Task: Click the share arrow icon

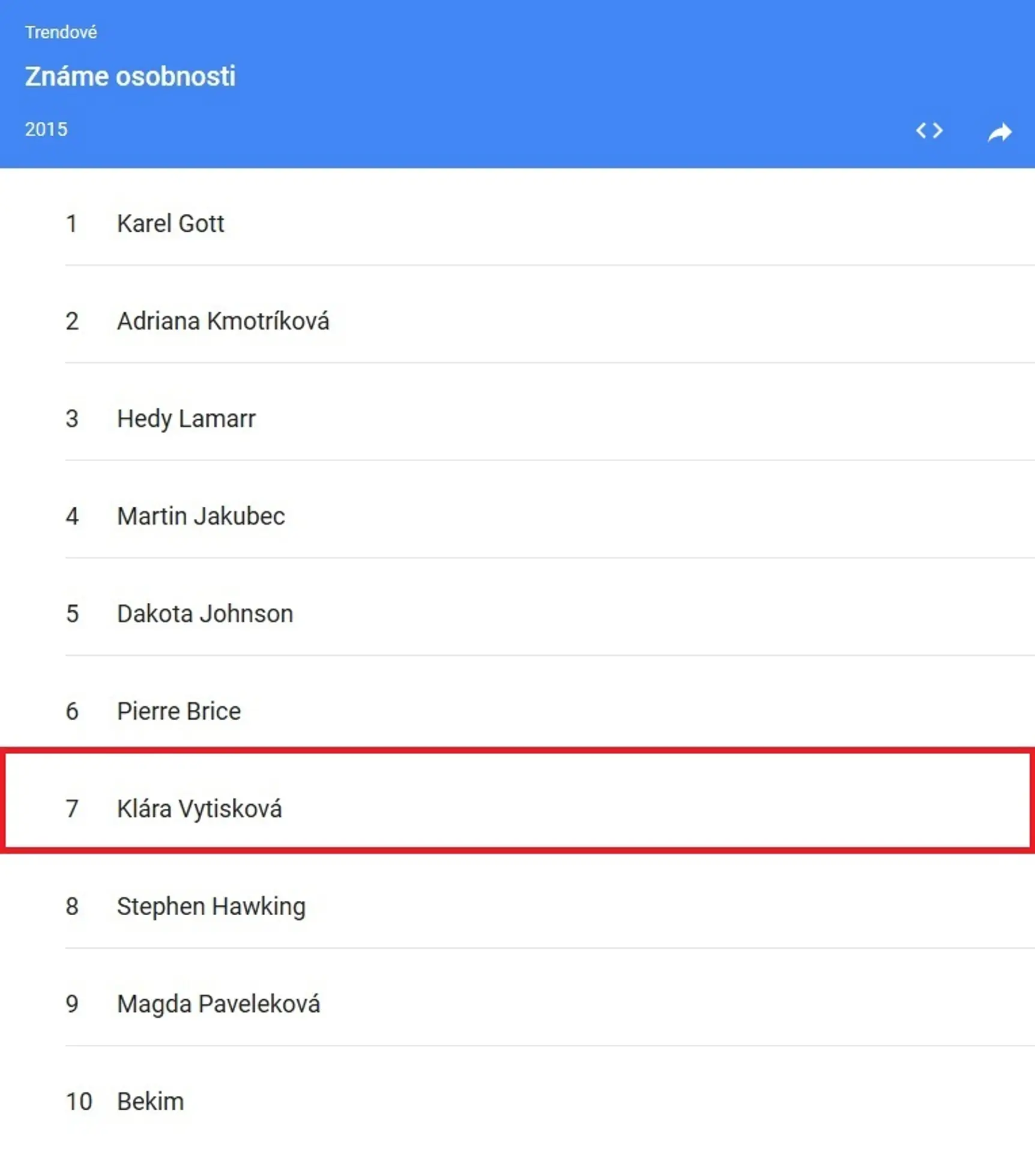Action: point(1000,132)
